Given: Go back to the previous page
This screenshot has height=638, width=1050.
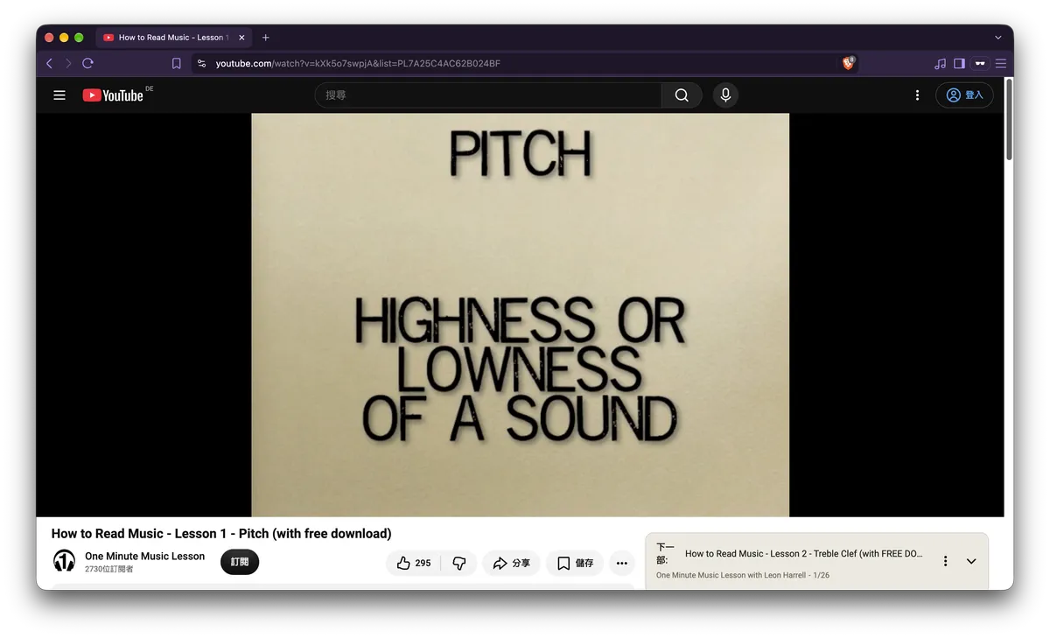Looking at the screenshot, I should 49,63.
